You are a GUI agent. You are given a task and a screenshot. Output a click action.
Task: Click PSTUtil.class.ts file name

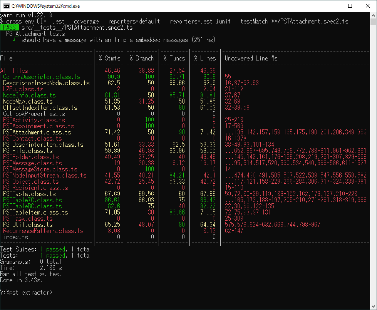[x=28, y=225]
